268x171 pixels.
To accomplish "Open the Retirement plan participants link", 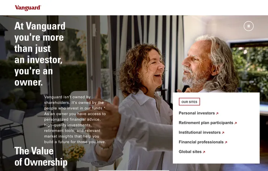I will point(206,123).
